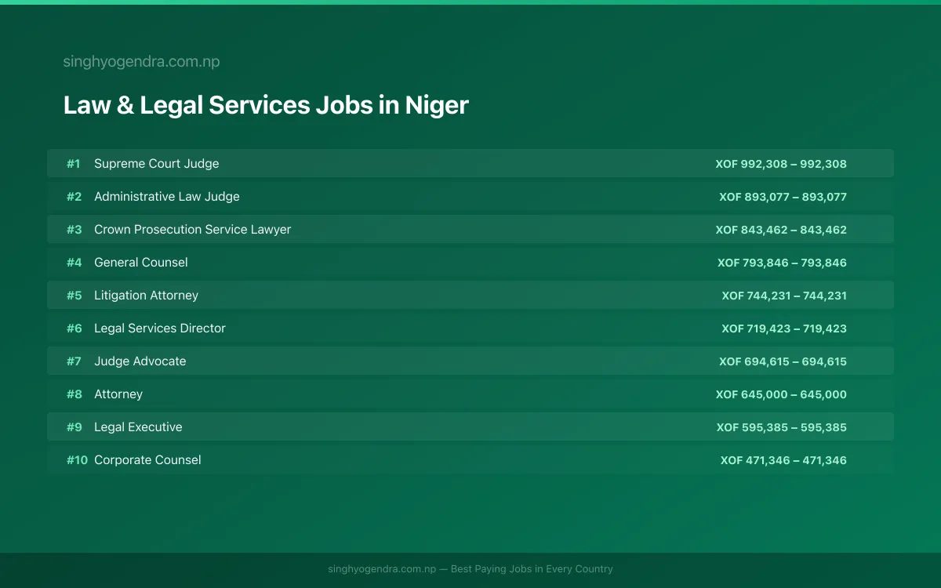941x588 pixels.
Task: Click rank number #8
Action: 74,394
